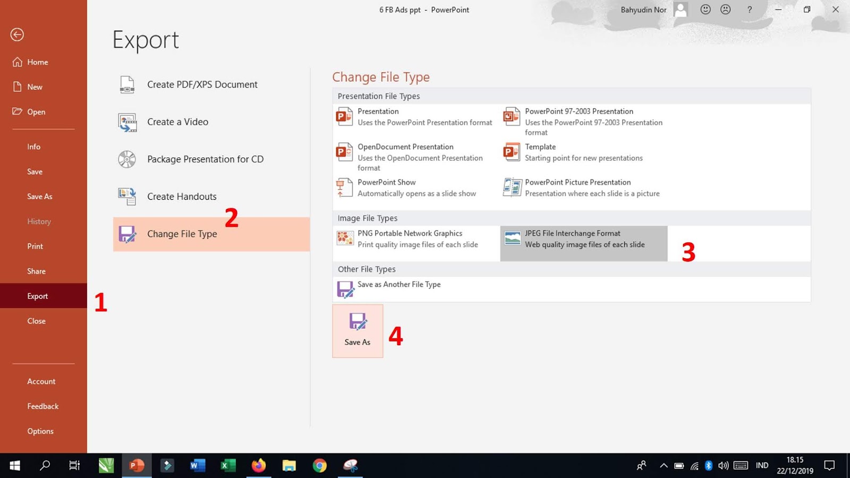Open the volume control in tray
The height and width of the screenshot is (478, 850).
pos(723,466)
